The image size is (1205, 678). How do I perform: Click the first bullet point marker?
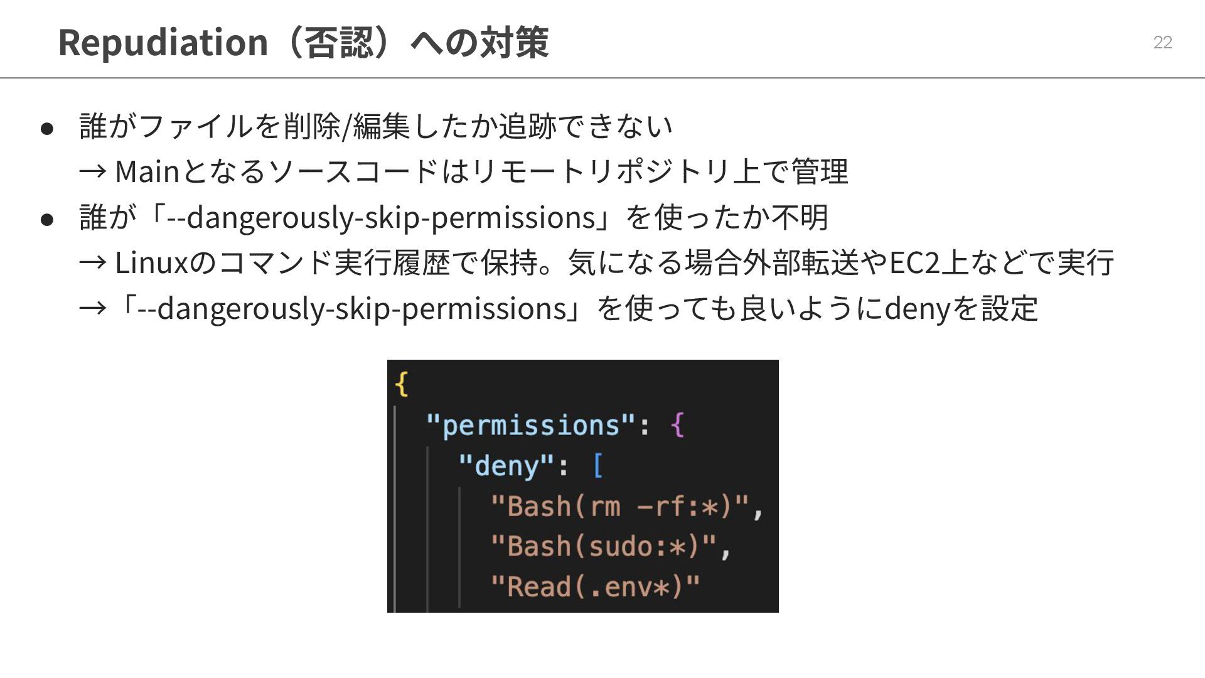click(47, 129)
